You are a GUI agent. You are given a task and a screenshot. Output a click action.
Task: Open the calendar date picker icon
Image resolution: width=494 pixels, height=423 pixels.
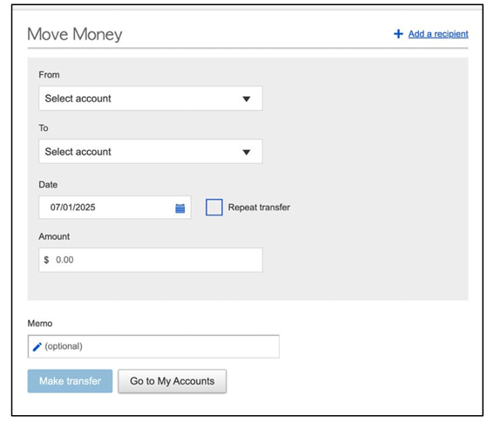point(179,208)
